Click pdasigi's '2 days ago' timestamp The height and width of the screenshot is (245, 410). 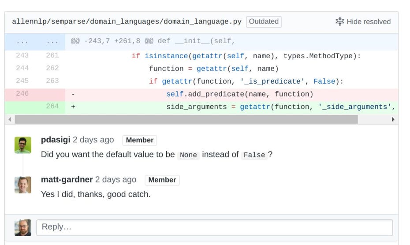click(x=93, y=140)
